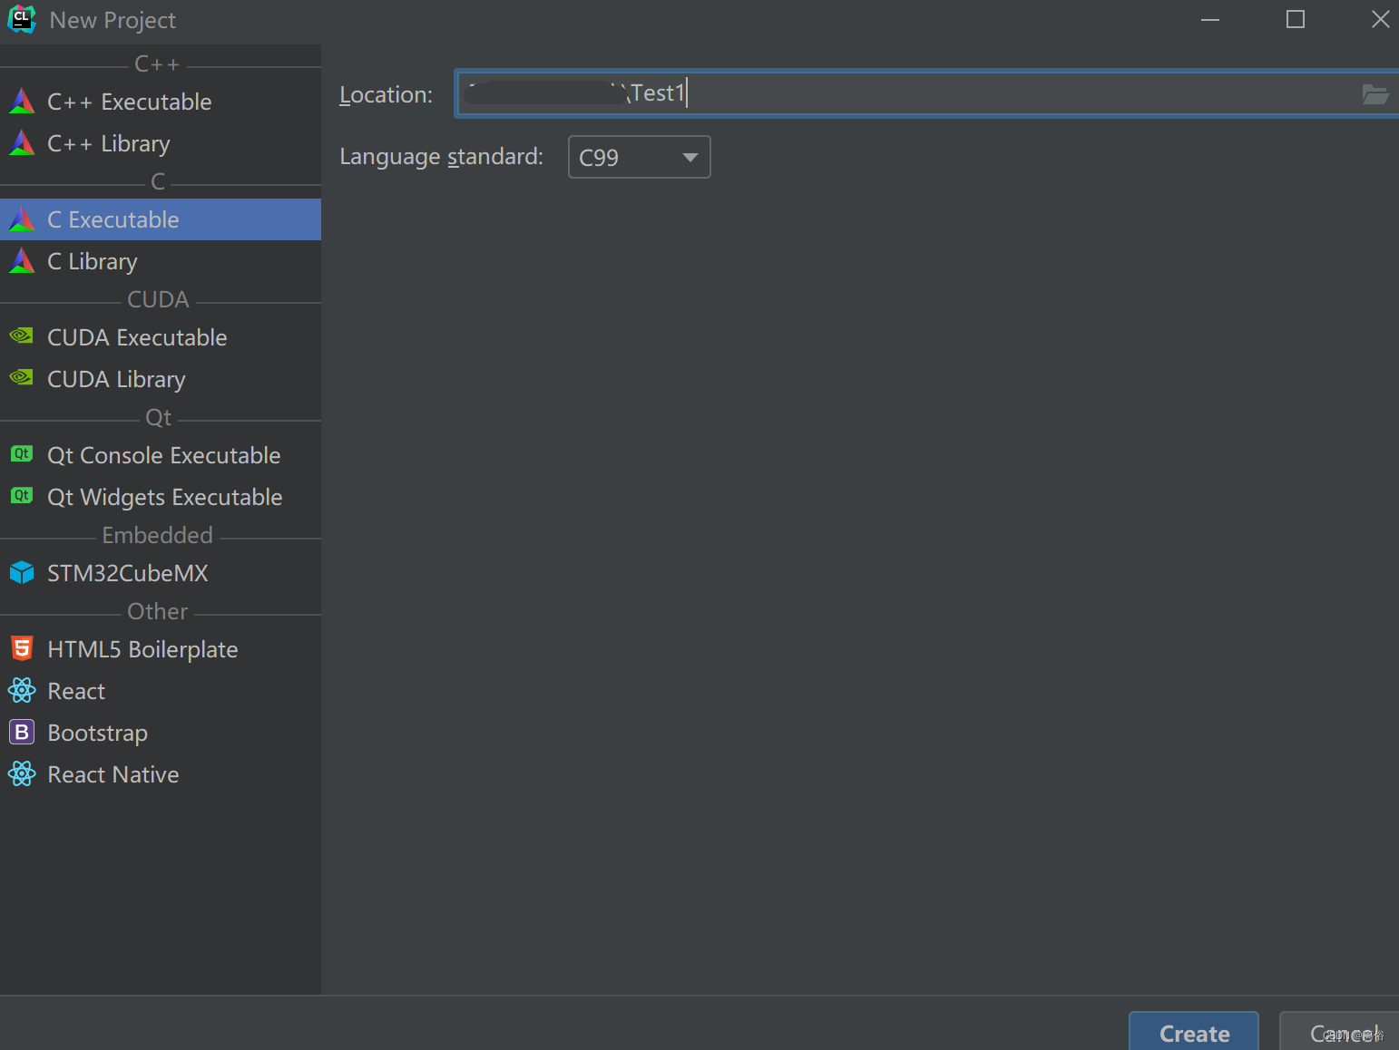Open the folder browse icon in Location
The image size is (1399, 1050).
pos(1375,94)
